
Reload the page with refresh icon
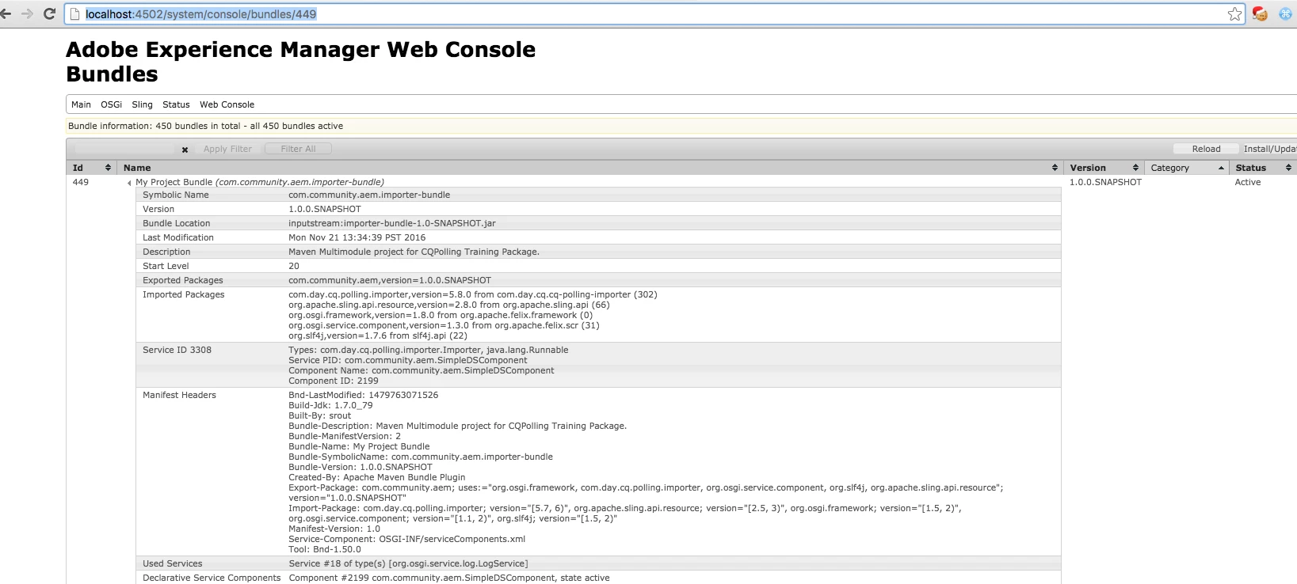(49, 14)
